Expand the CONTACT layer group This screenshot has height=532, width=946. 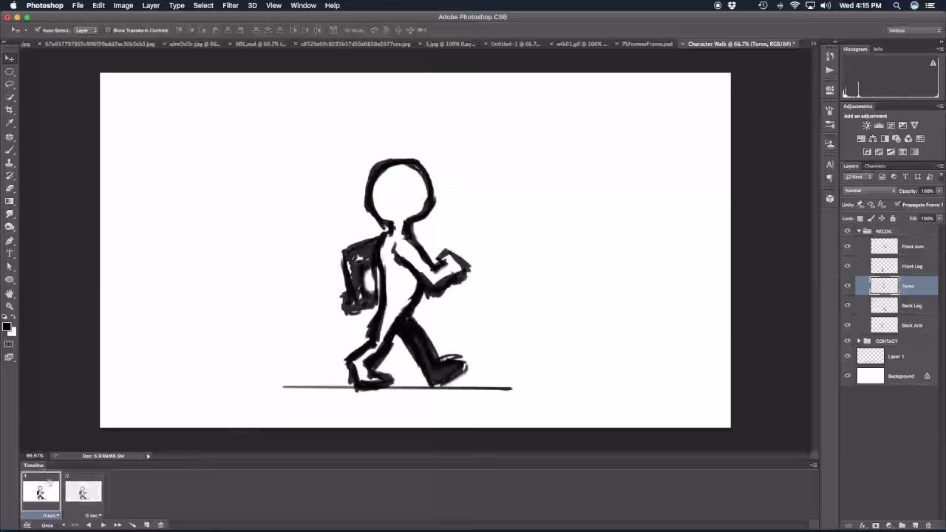coord(858,341)
